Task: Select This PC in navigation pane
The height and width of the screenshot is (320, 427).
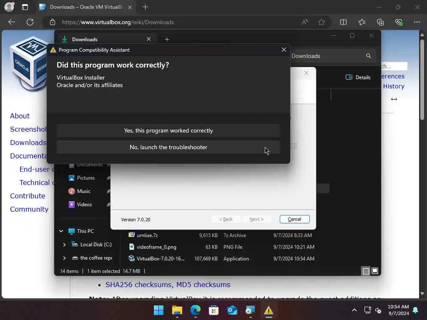Action: (x=85, y=231)
